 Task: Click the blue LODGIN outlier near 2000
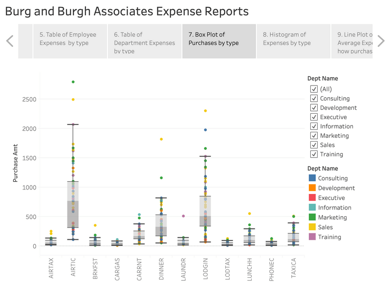click(205, 130)
